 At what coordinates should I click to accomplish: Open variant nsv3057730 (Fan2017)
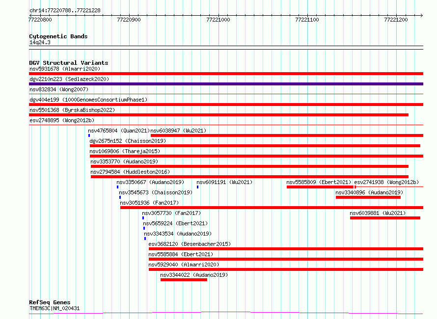(171, 213)
